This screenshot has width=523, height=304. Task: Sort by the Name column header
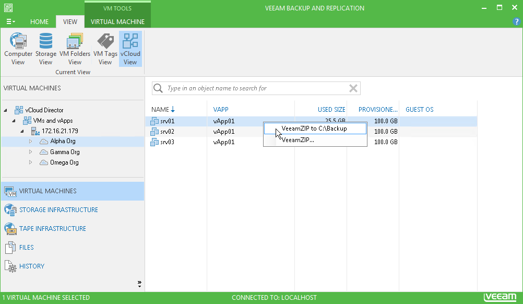pyautogui.click(x=163, y=110)
